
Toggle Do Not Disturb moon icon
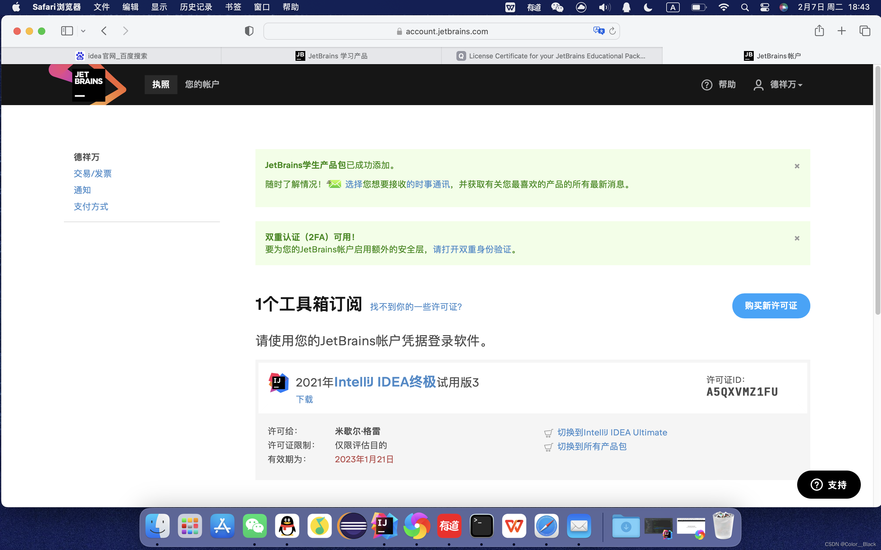point(648,7)
